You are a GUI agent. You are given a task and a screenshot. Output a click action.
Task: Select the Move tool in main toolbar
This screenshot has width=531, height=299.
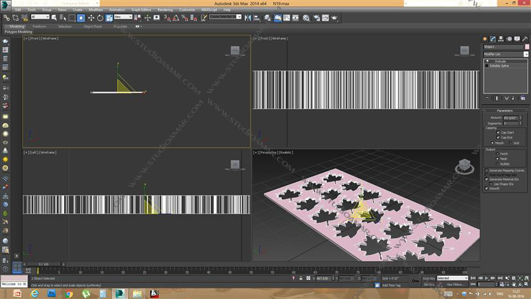pos(91,18)
